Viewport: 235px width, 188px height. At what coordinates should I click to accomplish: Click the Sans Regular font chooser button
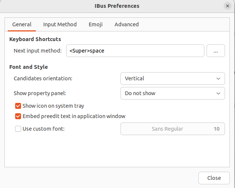(x=167, y=129)
